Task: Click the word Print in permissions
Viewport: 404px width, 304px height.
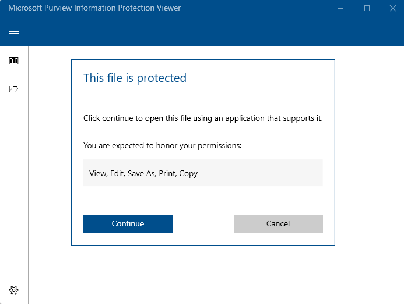Action: (x=168, y=173)
